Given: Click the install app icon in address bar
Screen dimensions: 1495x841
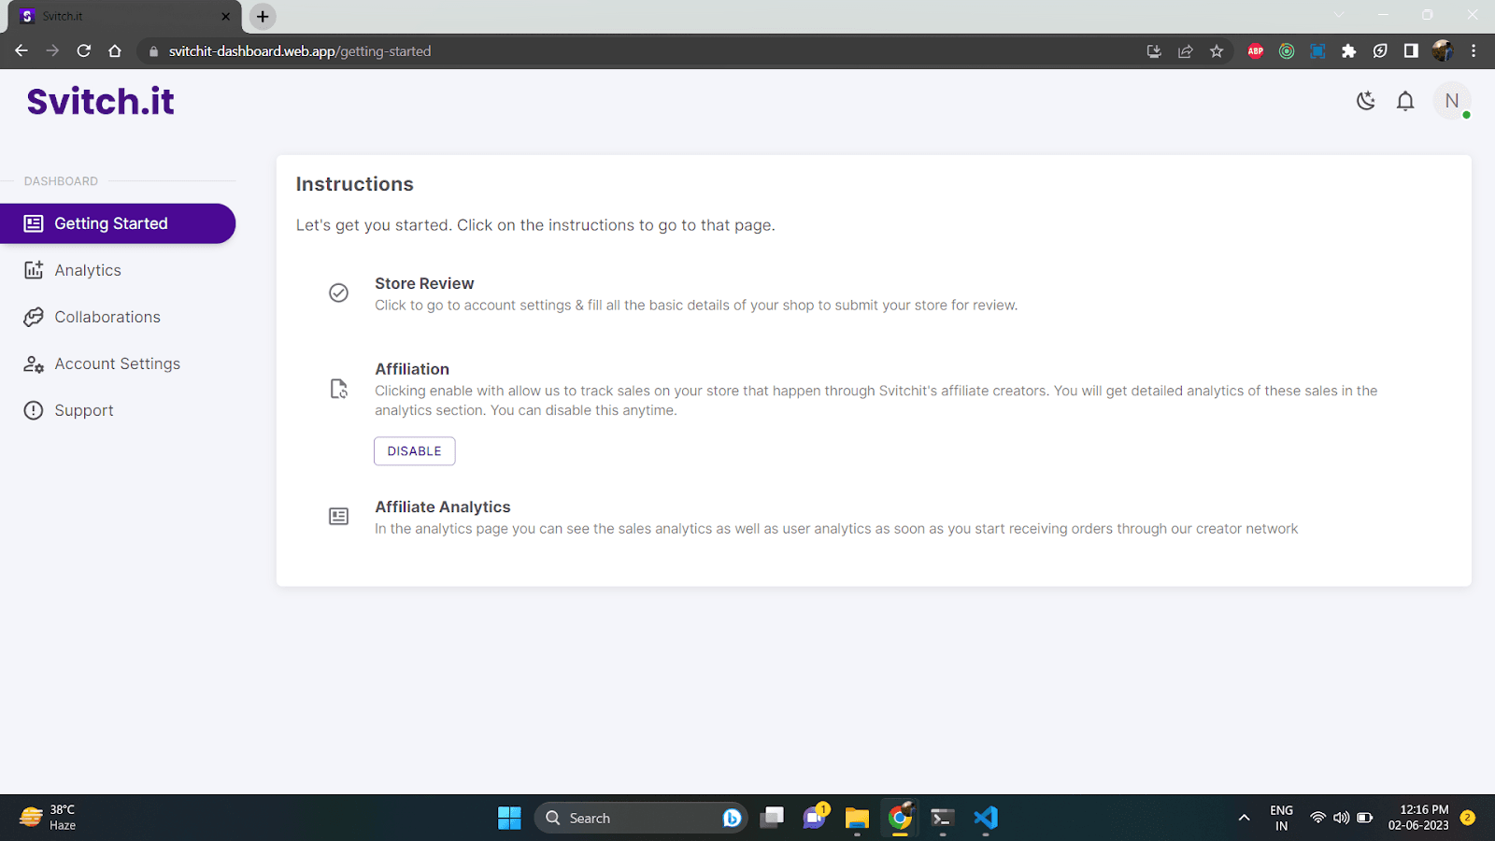Looking at the screenshot, I should point(1154,51).
